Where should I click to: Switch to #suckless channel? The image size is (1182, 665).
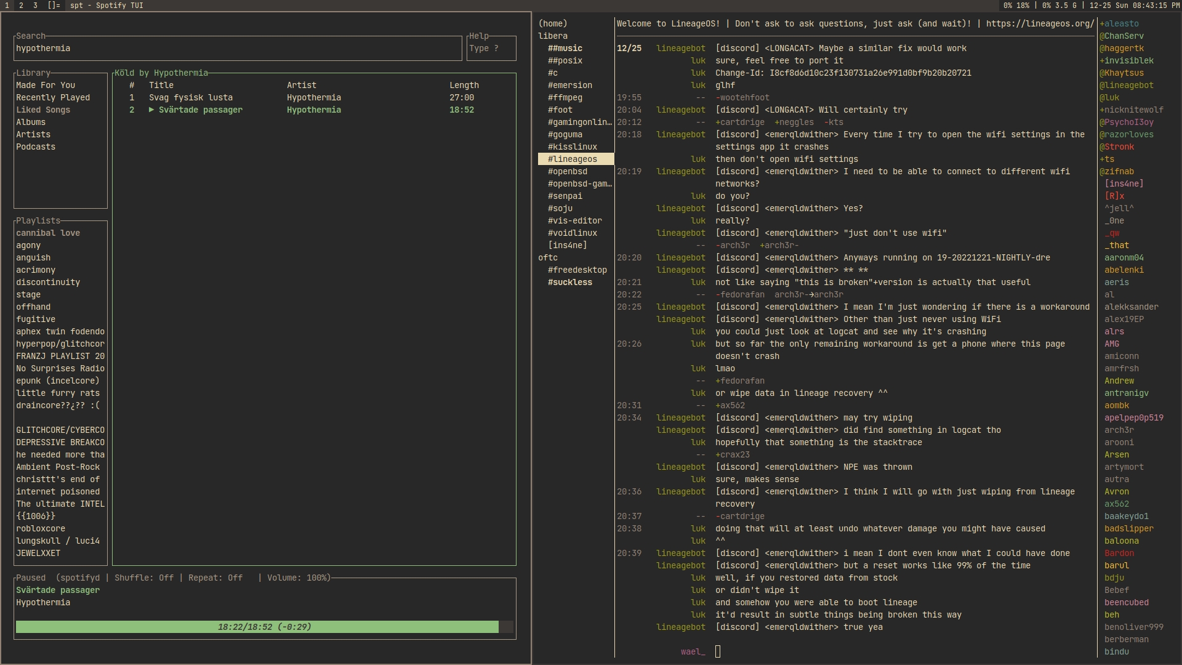tap(570, 282)
